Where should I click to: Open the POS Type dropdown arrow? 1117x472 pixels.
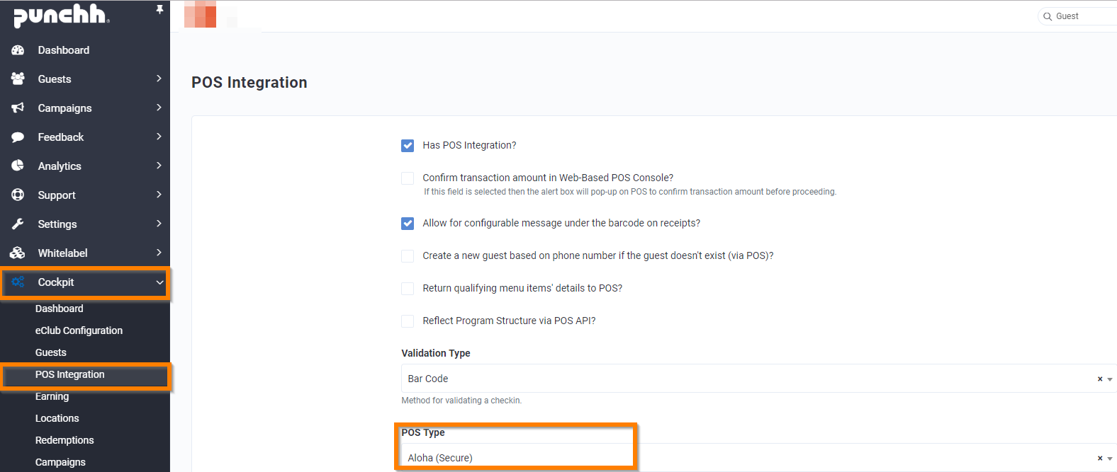click(x=1109, y=459)
